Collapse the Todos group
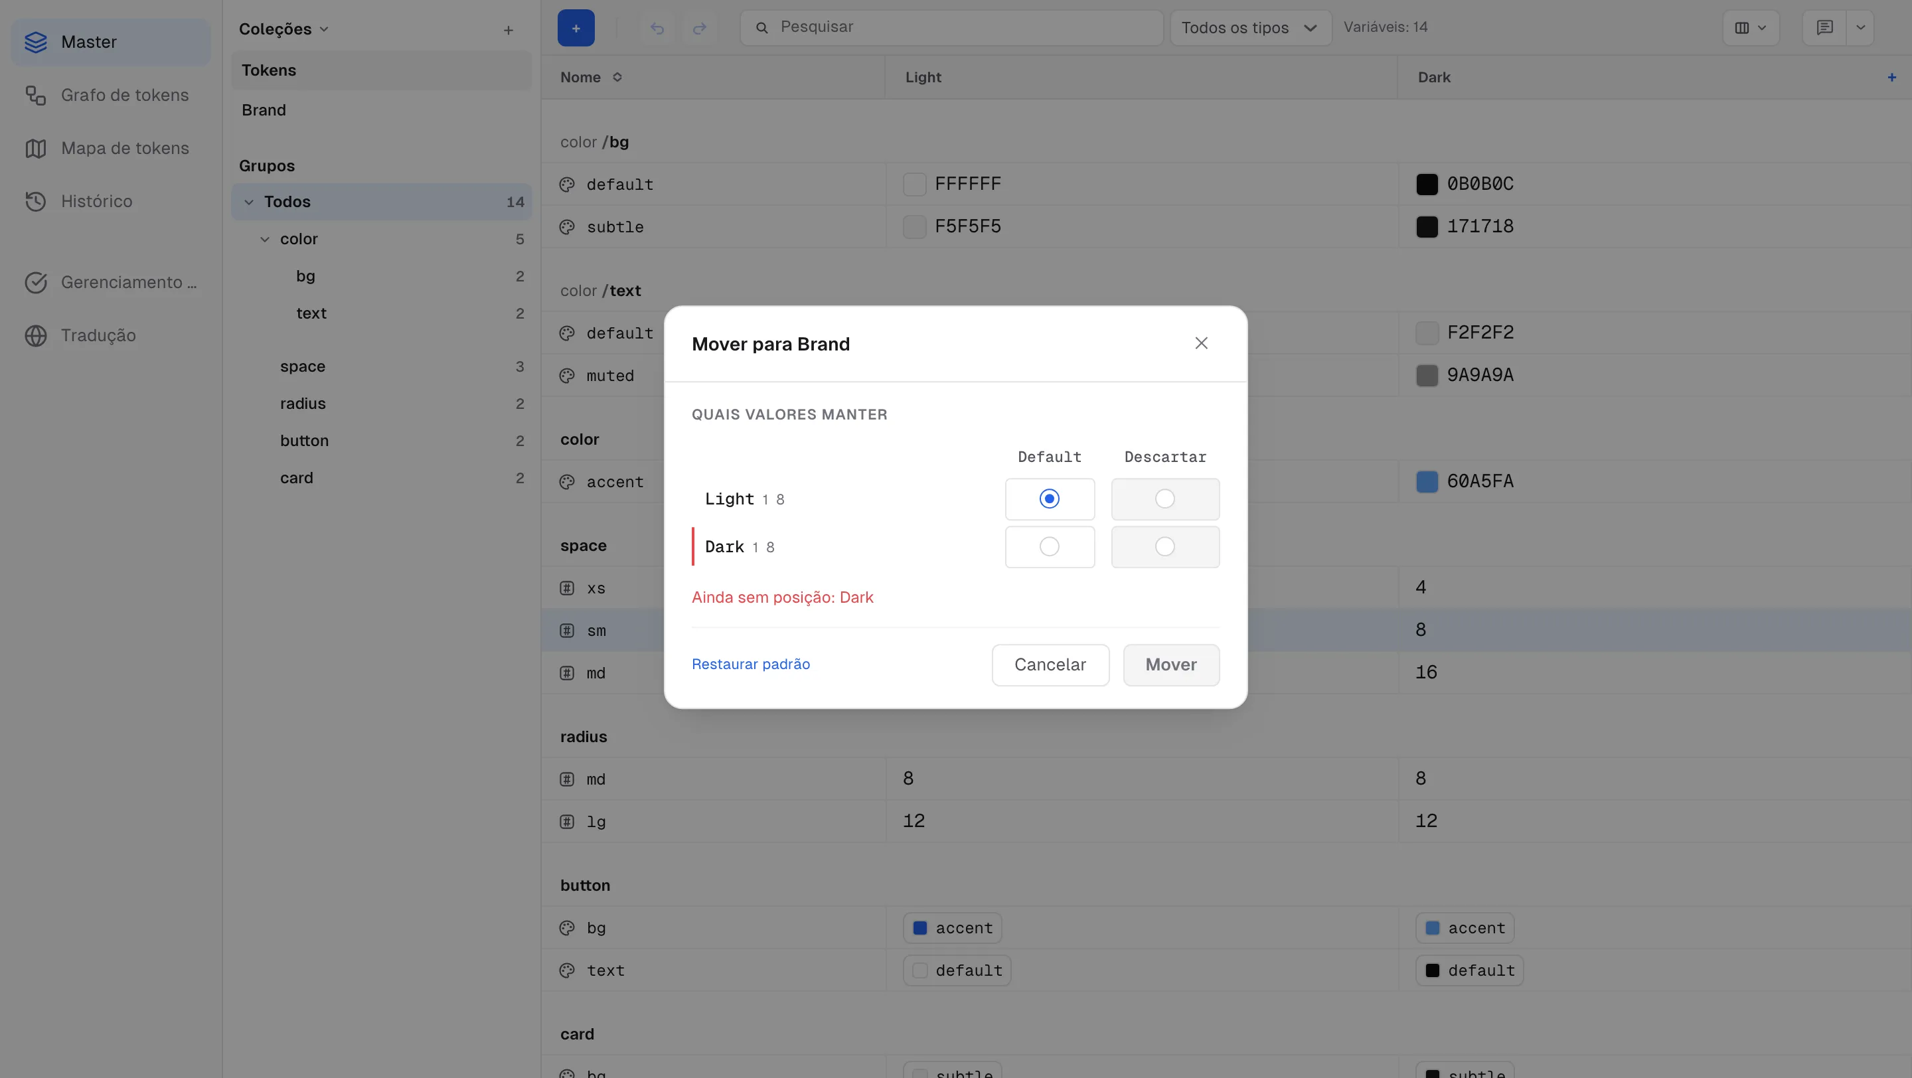This screenshot has width=1912, height=1078. pyautogui.click(x=249, y=202)
